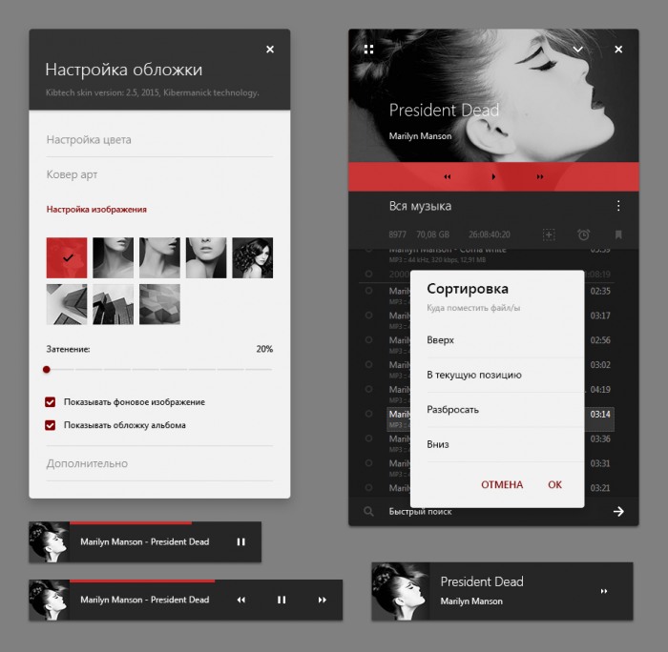Image resolution: width=668 pixels, height=652 pixels.
Task: Select the polygonal abstract texture thumbnail
Action: coord(159,304)
